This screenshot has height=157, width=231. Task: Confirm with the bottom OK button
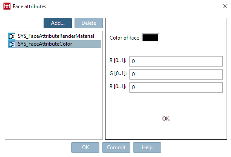click(85, 147)
